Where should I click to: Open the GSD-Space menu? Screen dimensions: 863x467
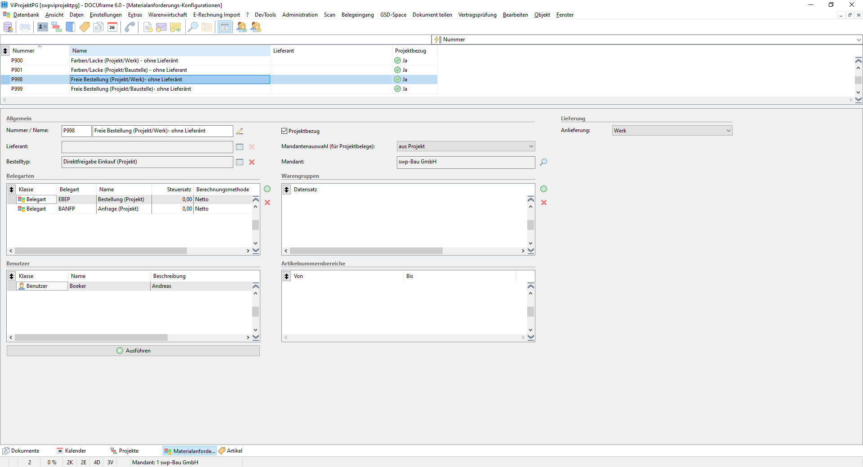[393, 15]
